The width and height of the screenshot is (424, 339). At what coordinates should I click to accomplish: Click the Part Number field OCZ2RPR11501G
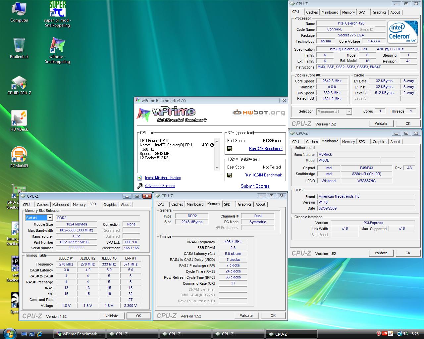click(x=77, y=242)
